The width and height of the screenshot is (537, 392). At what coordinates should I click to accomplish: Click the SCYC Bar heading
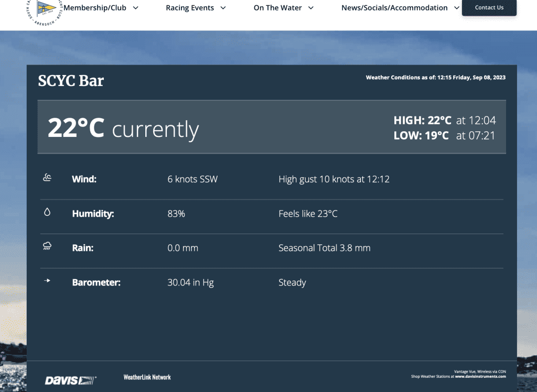(71, 81)
